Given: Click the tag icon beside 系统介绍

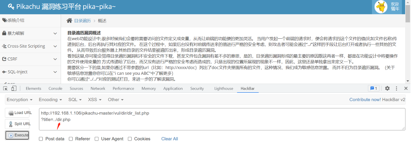Looking at the screenshot, I should click(x=4, y=20).
